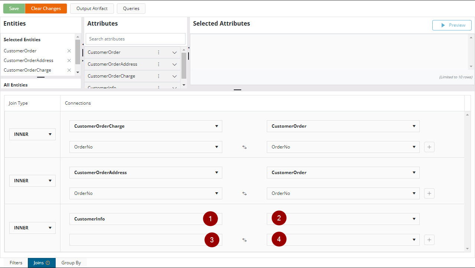Remove CustomerOrderAddress from Selected Entities

click(x=69, y=61)
